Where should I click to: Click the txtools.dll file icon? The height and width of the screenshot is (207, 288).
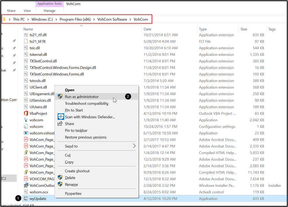[26, 81]
